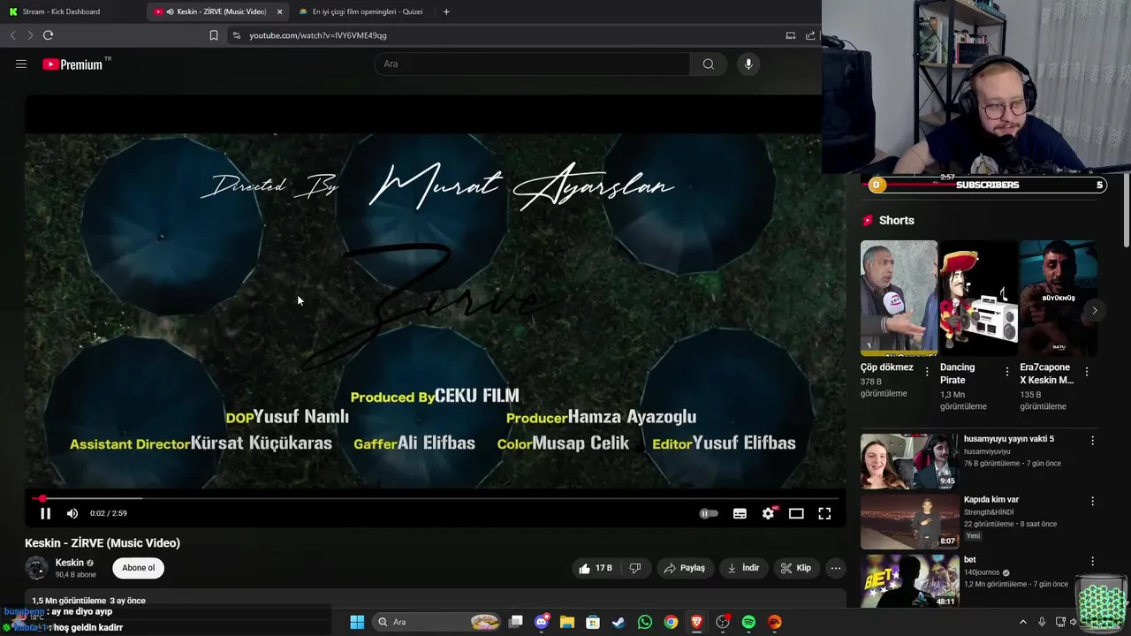Click the Klip button
The width and height of the screenshot is (1131, 636).
[x=795, y=568]
